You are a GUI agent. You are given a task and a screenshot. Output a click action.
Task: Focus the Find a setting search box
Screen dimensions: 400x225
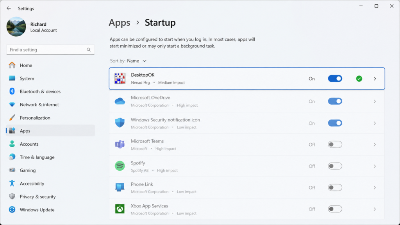[x=50, y=50]
